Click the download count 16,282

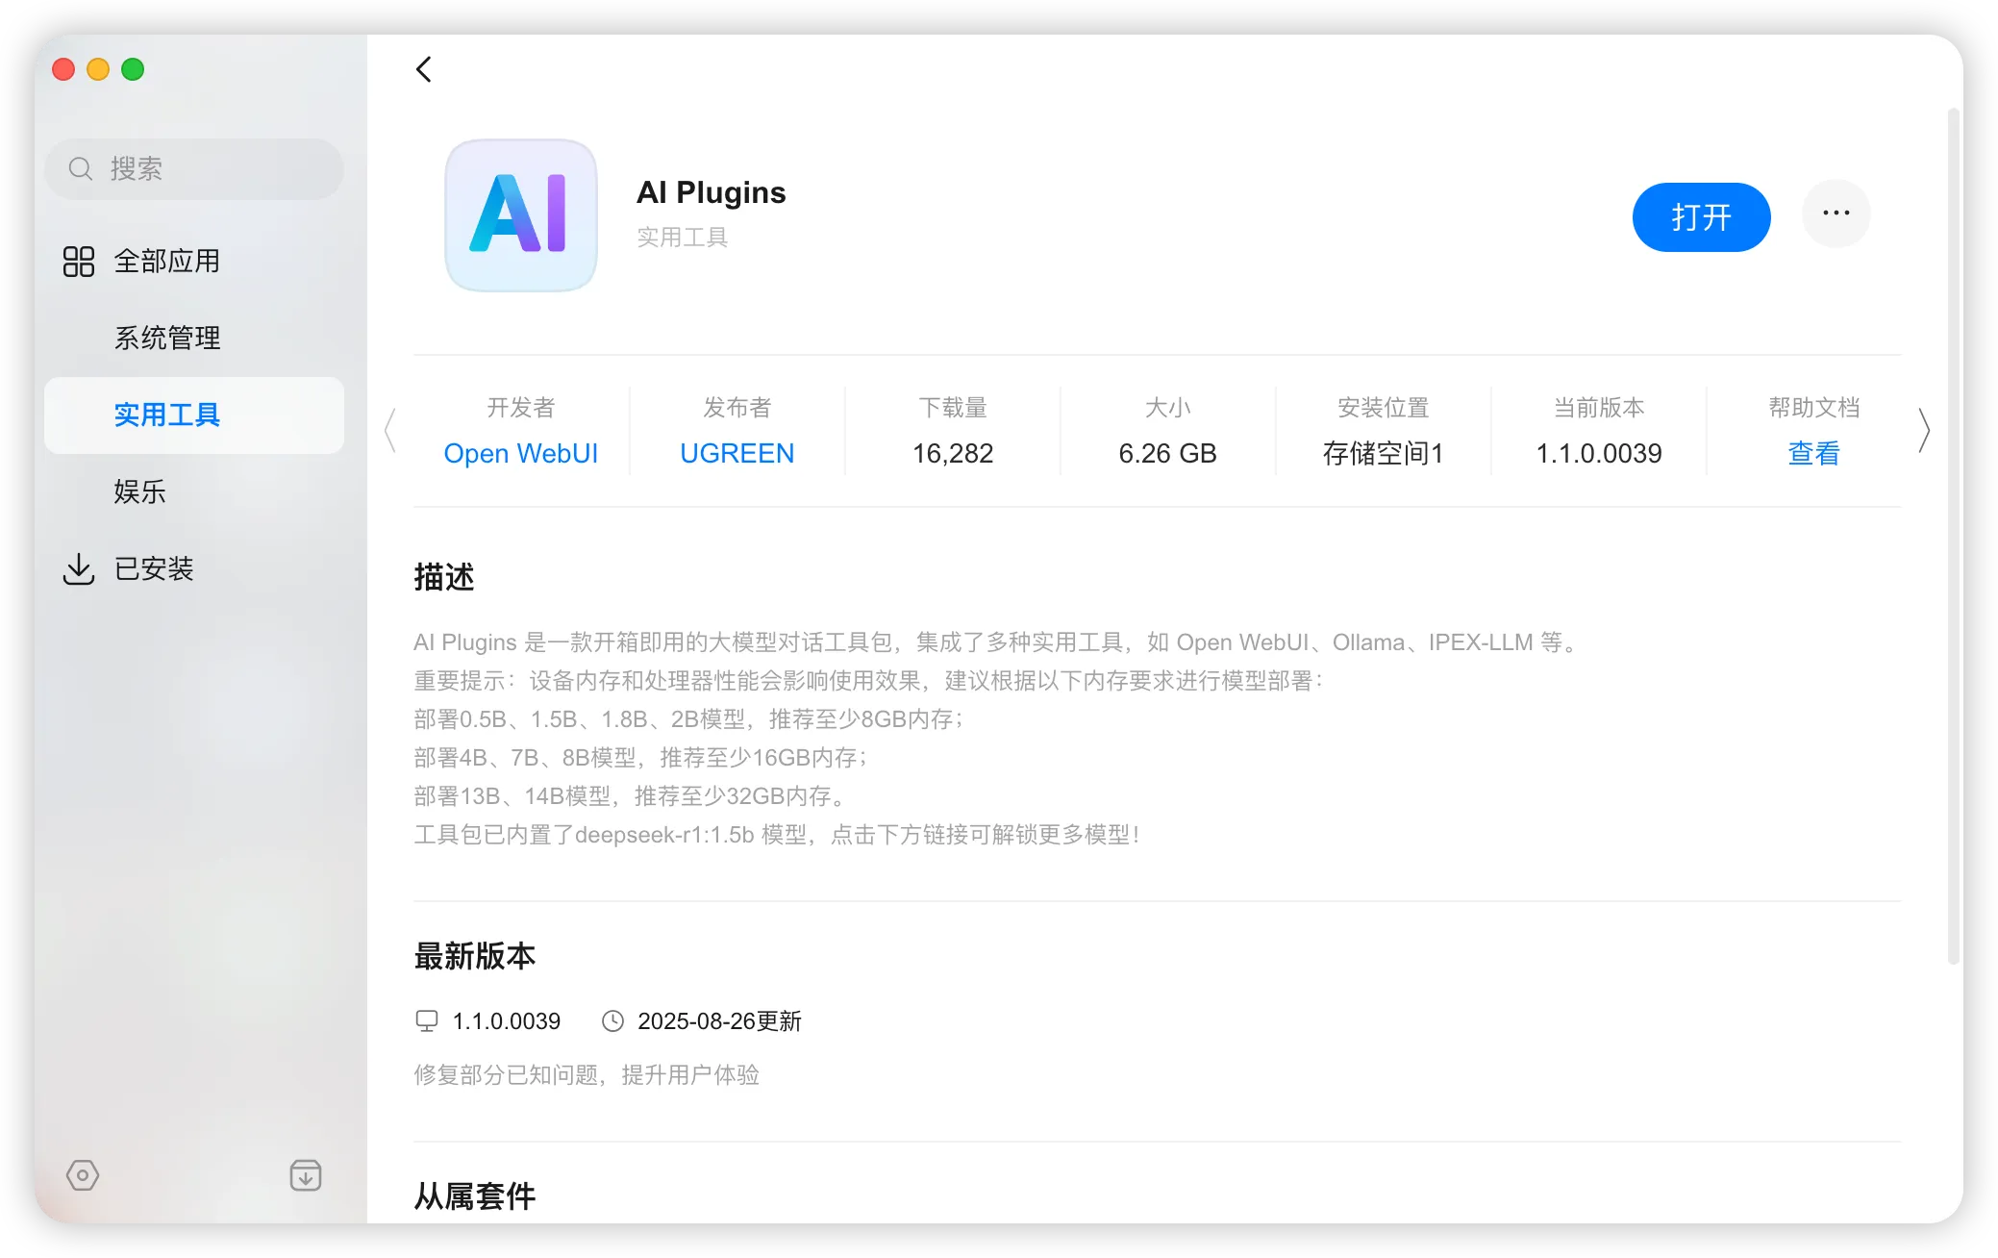953,454
